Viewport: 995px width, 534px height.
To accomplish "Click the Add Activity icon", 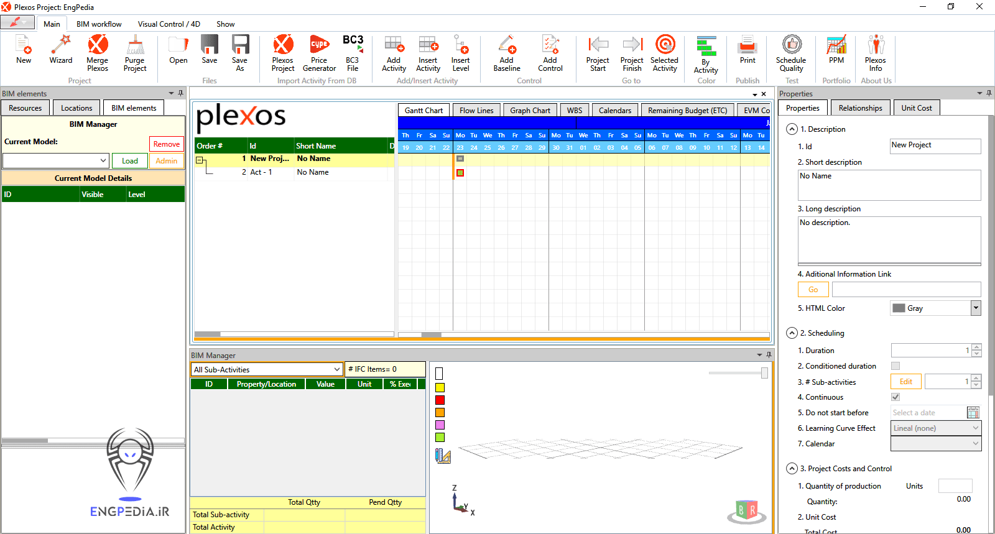I will pos(394,53).
